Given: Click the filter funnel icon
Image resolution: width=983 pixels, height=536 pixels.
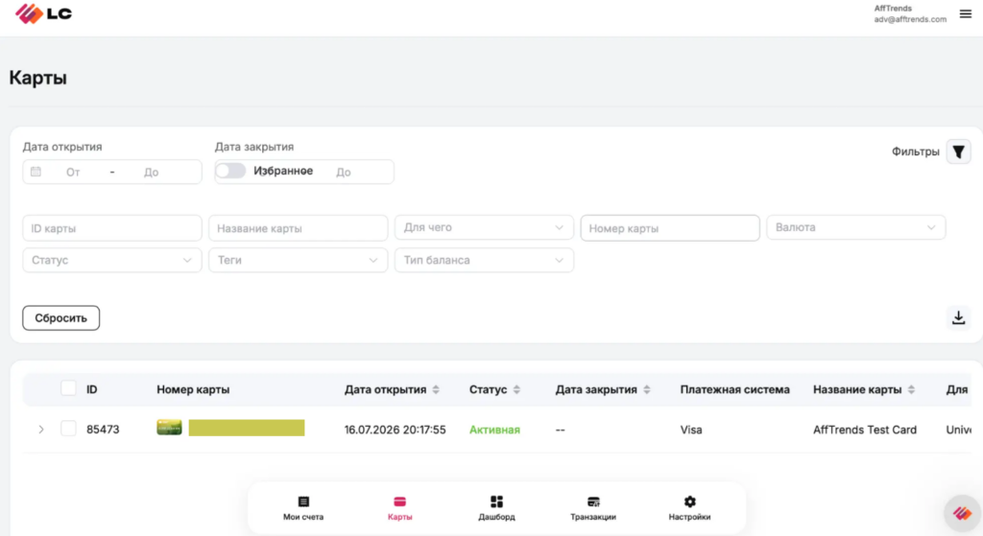Looking at the screenshot, I should pyautogui.click(x=959, y=151).
